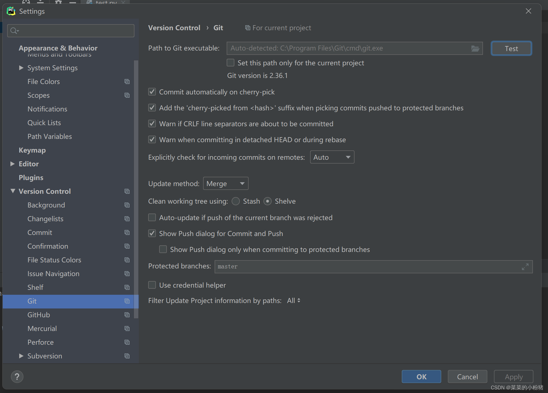Click the search magnifier icon in settings
Screen dimensions: 548x393
14,31
